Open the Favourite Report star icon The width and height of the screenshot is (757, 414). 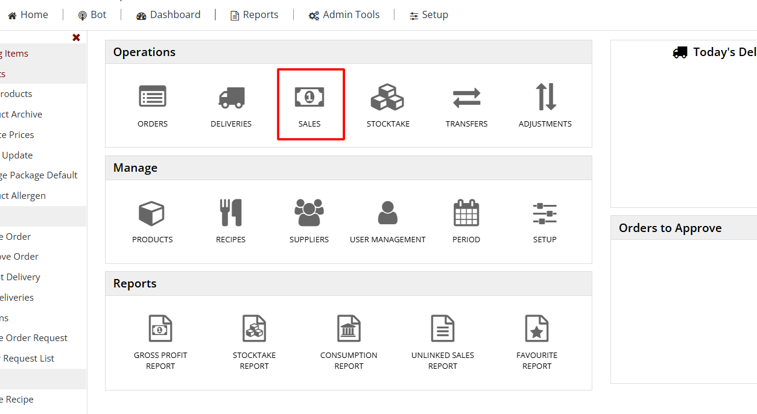coord(537,329)
